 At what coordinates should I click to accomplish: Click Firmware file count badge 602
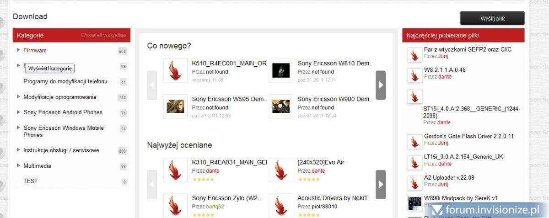point(122,51)
